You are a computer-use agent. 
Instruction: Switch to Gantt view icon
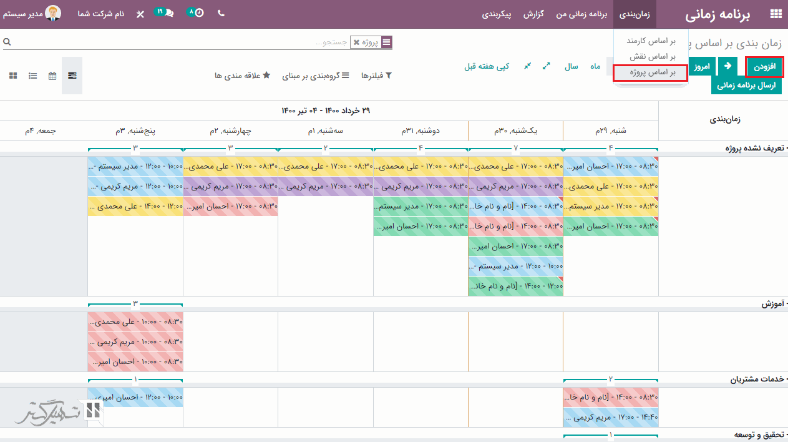point(72,76)
